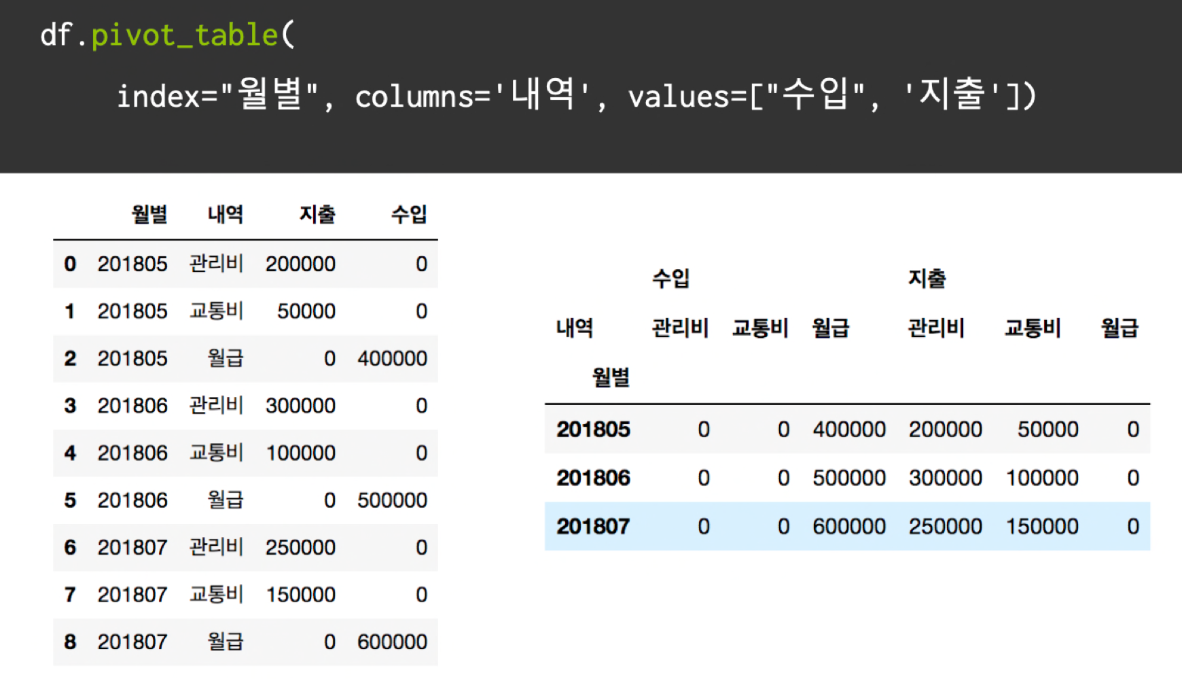Click 관리비 in left table row 6
The height and width of the screenshot is (679, 1182).
[217, 546]
